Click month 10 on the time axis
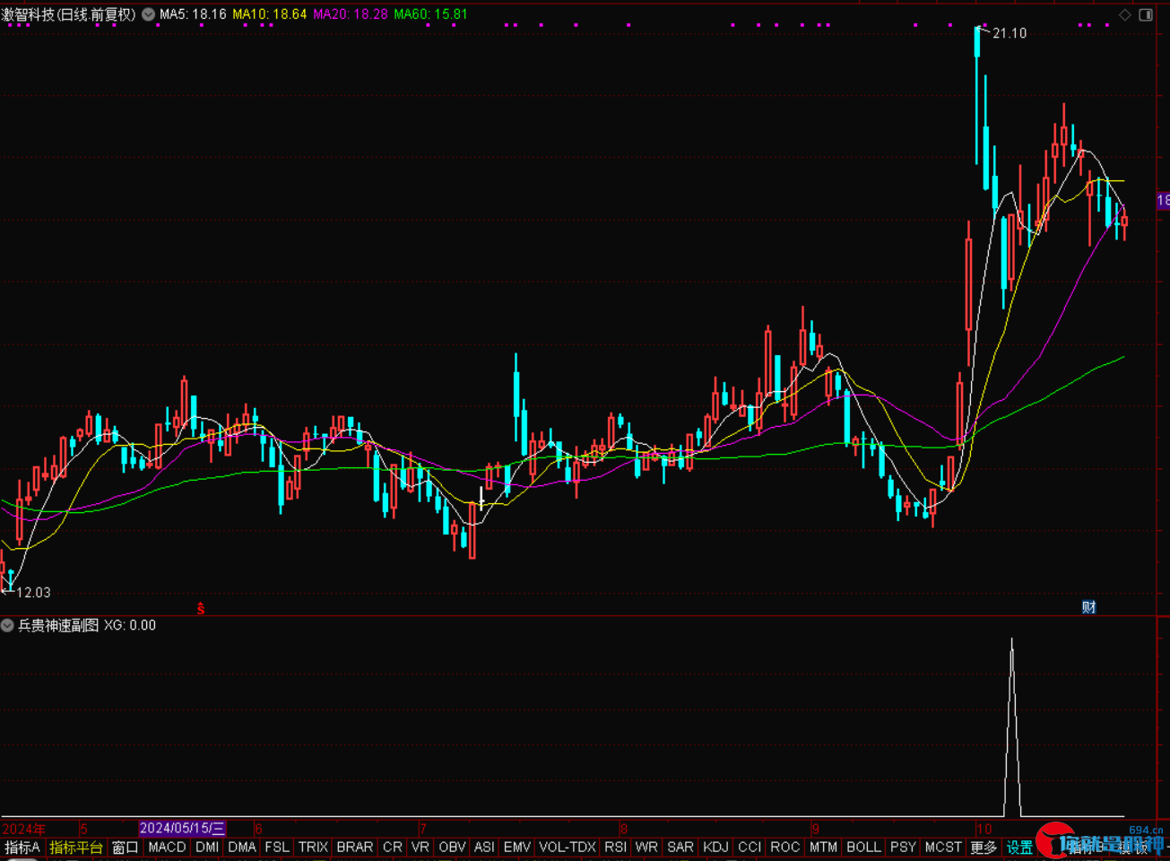This screenshot has width=1170, height=861. coord(985,829)
